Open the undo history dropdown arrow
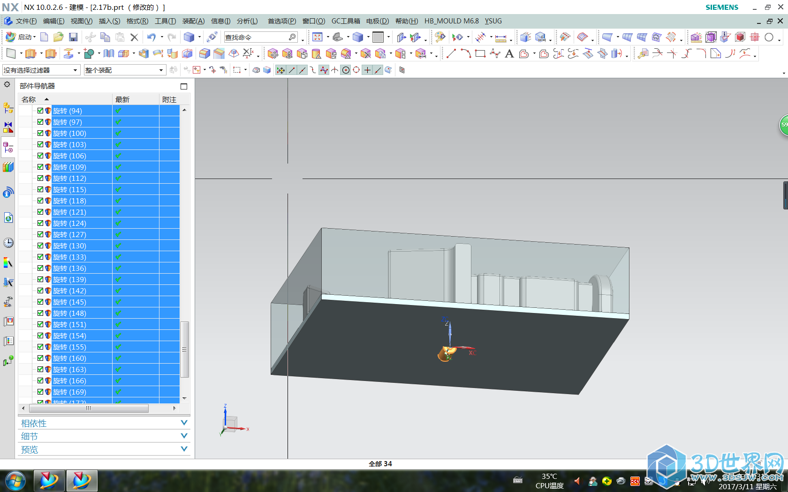This screenshot has width=788, height=492. coord(162,37)
